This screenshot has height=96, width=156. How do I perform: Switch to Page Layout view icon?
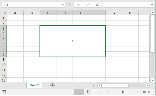tap(89, 92)
